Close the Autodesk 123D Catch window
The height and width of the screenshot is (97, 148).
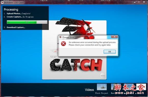144,2
